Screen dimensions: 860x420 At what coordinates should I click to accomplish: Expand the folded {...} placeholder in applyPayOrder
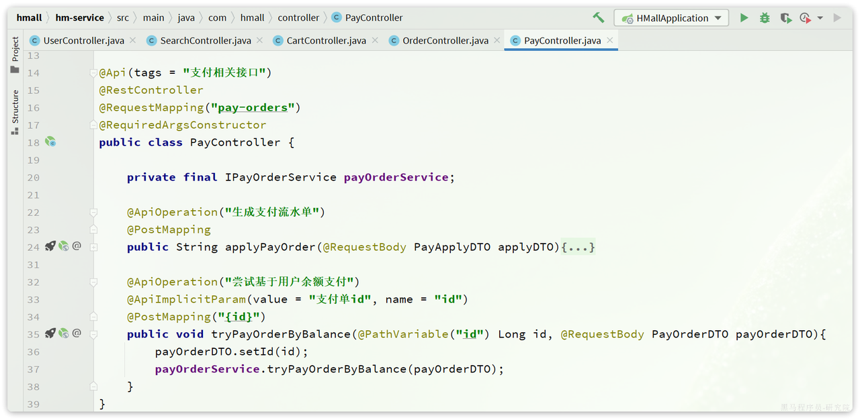click(578, 248)
